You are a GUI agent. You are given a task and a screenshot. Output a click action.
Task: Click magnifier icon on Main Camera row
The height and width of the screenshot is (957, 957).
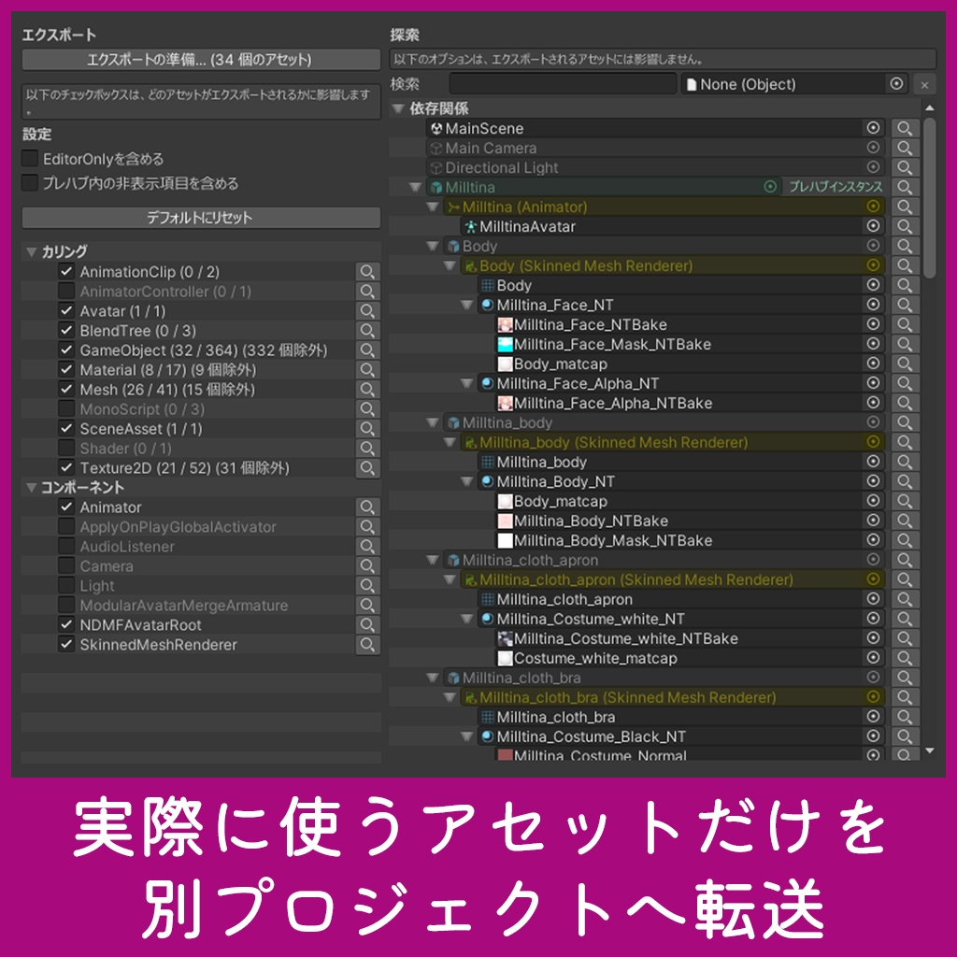pos(905,148)
